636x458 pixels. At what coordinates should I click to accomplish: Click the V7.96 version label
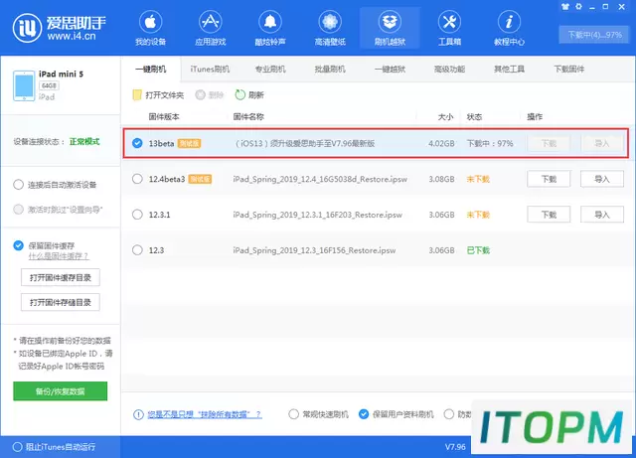(x=455, y=447)
